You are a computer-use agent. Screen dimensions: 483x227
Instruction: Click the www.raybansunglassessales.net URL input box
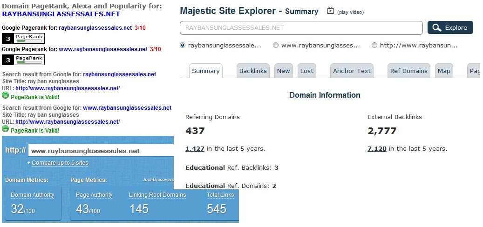tap(101, 151)
